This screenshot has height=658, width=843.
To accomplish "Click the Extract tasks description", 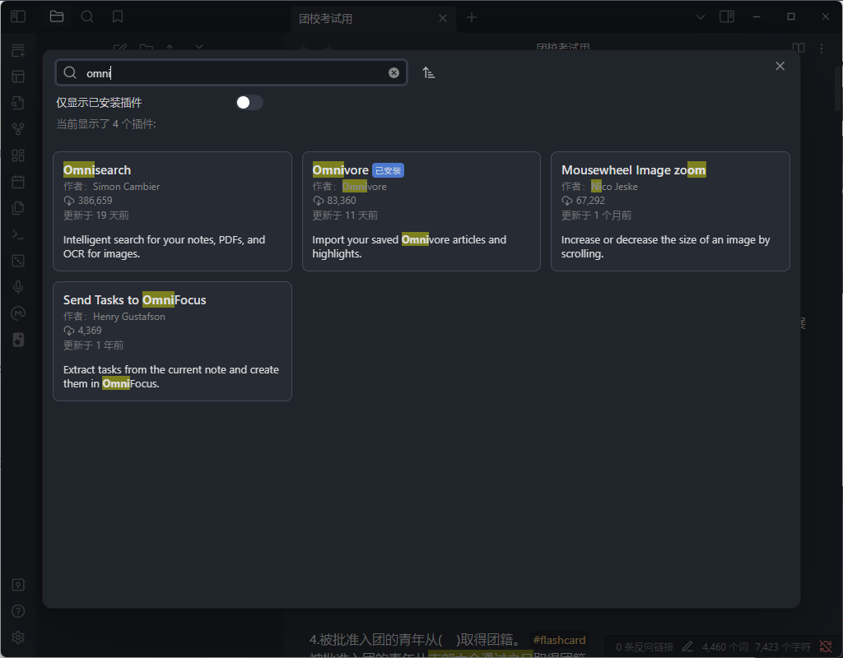I will tap(171, 377).
